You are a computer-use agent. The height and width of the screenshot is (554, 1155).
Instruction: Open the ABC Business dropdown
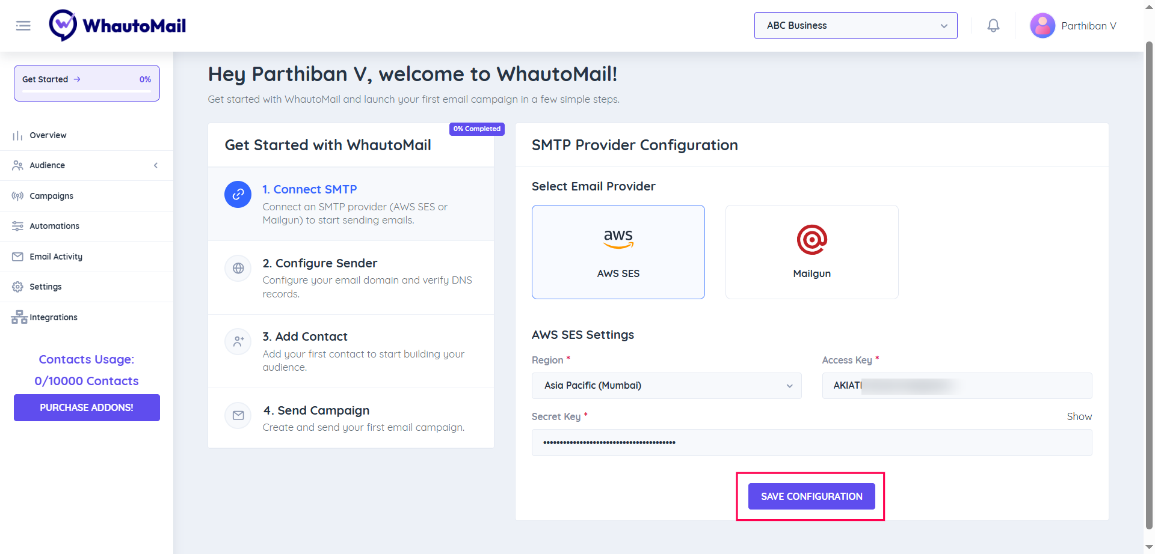[x=855, y=26]
